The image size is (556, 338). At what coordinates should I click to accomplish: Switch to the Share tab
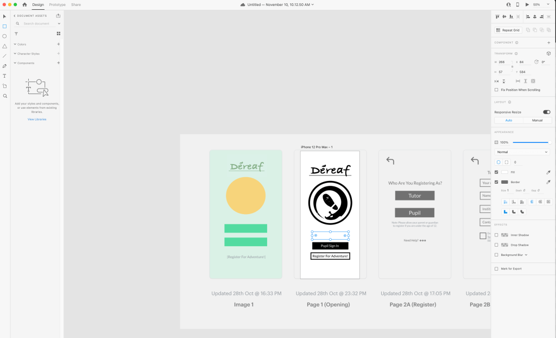76,4
